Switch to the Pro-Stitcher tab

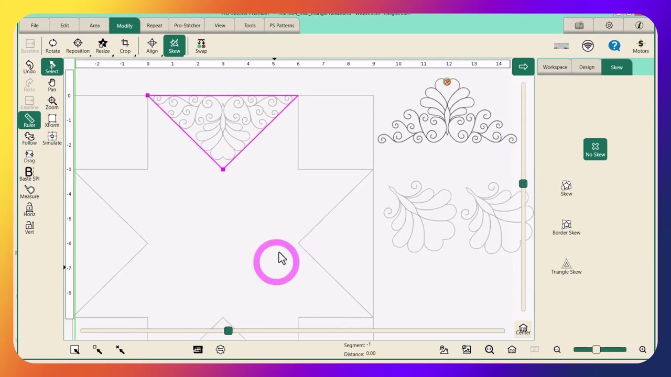(x=187, y=25)
